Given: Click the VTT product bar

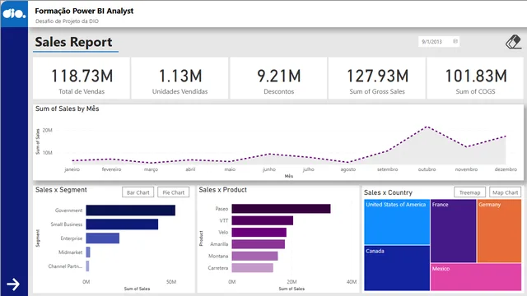Looking at the screenshot, I should [263, 220].
